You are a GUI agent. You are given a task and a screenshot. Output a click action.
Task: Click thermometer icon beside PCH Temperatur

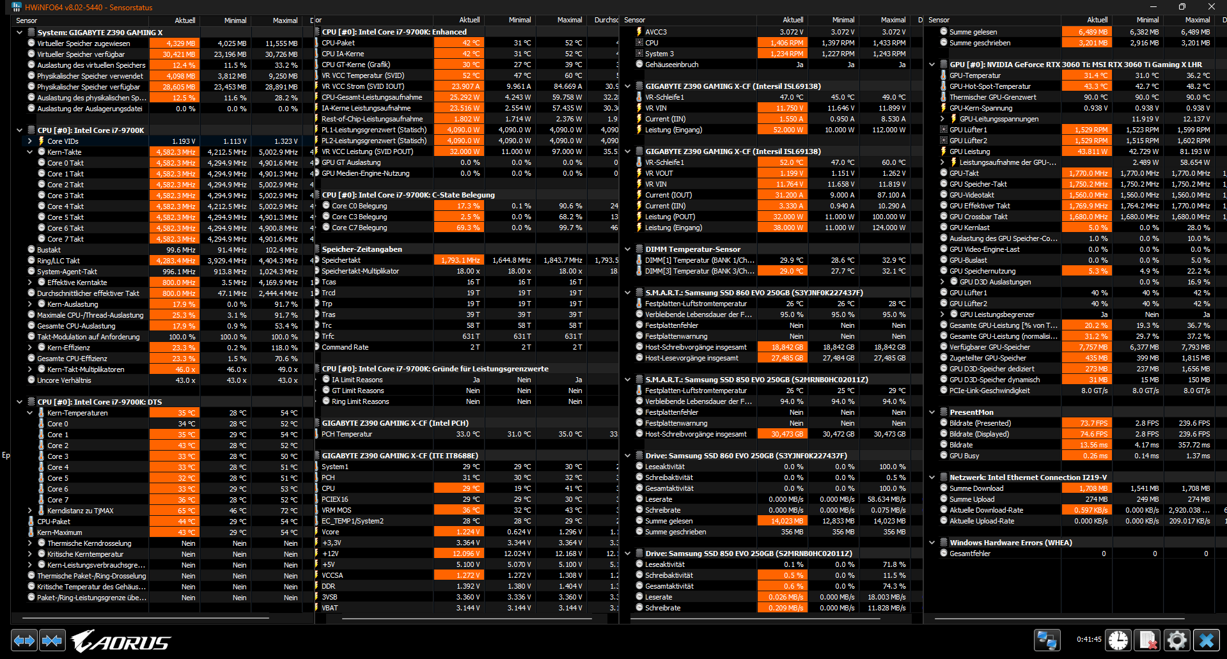click(x=317, y=434)
